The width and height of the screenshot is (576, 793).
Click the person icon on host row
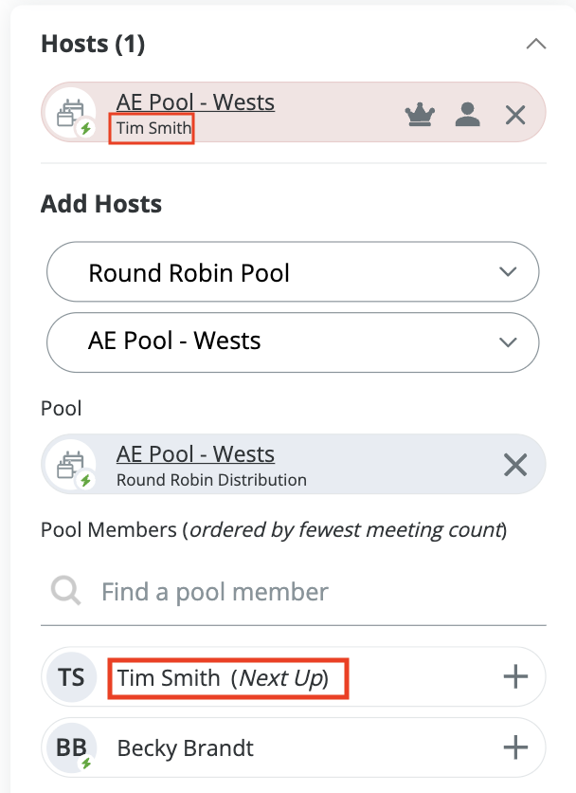(x=467, y=115)
